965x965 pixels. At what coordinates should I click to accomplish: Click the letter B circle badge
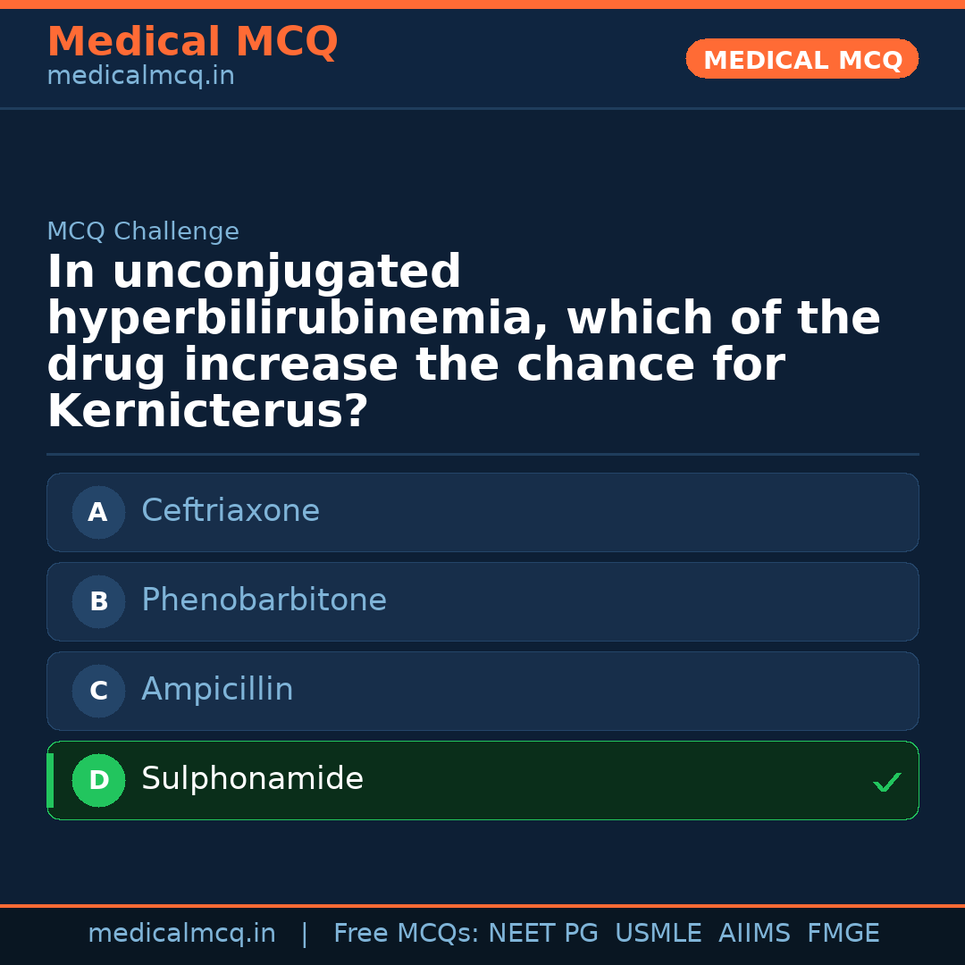coord(98,602)
